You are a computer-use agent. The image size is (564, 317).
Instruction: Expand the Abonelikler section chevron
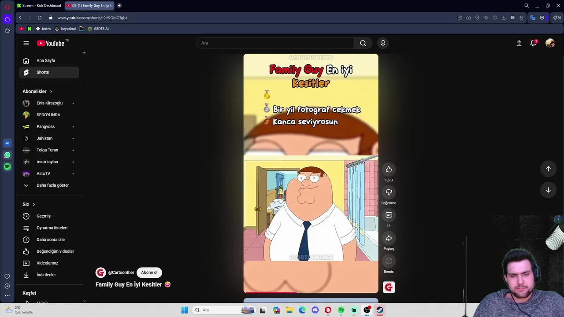click(51, 92)
